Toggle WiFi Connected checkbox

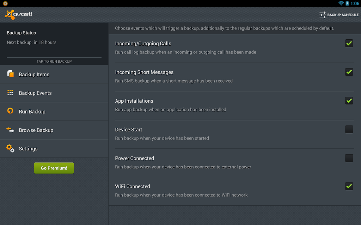click(349, 186)
